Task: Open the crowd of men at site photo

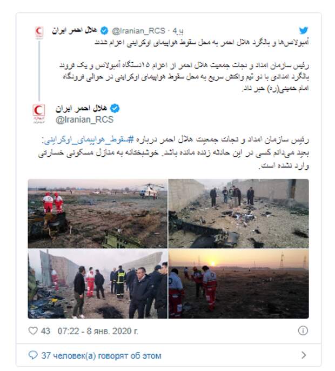Action: point(98,284)
